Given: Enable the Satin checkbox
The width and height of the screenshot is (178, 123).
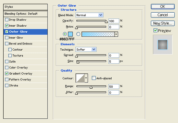Looking at the screenshot, I should pyautogui.click(x=7, y=62).
